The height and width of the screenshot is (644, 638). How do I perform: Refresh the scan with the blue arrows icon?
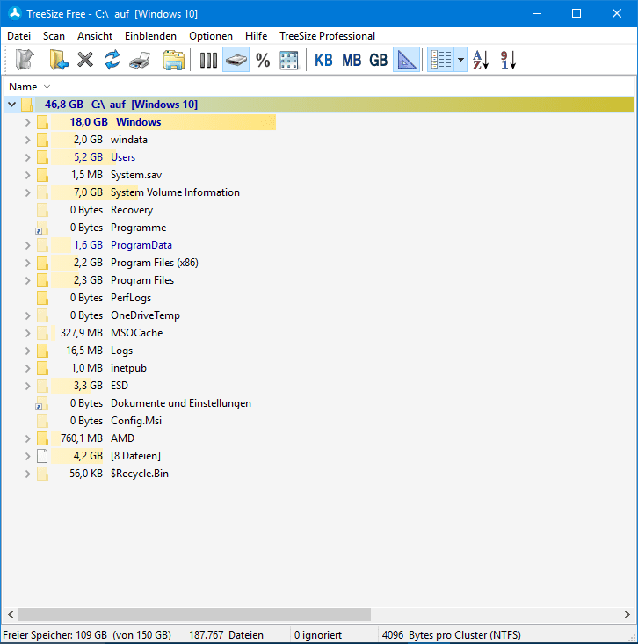(x=112, y=60)
